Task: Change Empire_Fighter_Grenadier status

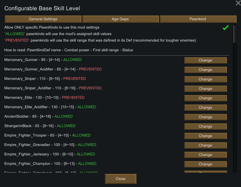Action: click(x=205, y=145)
